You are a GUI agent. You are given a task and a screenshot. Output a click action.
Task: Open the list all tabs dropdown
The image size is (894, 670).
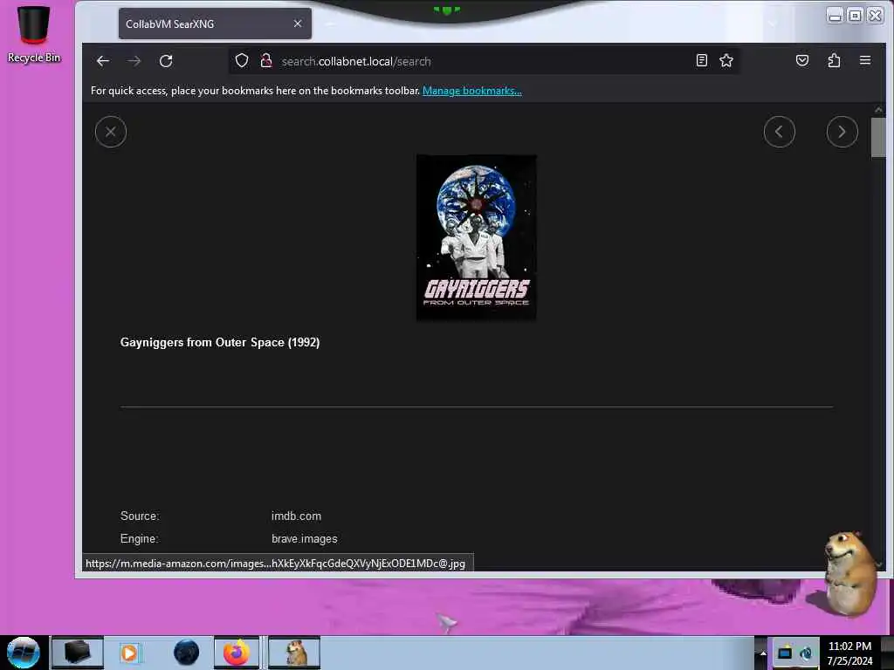[x=772, y=24]
